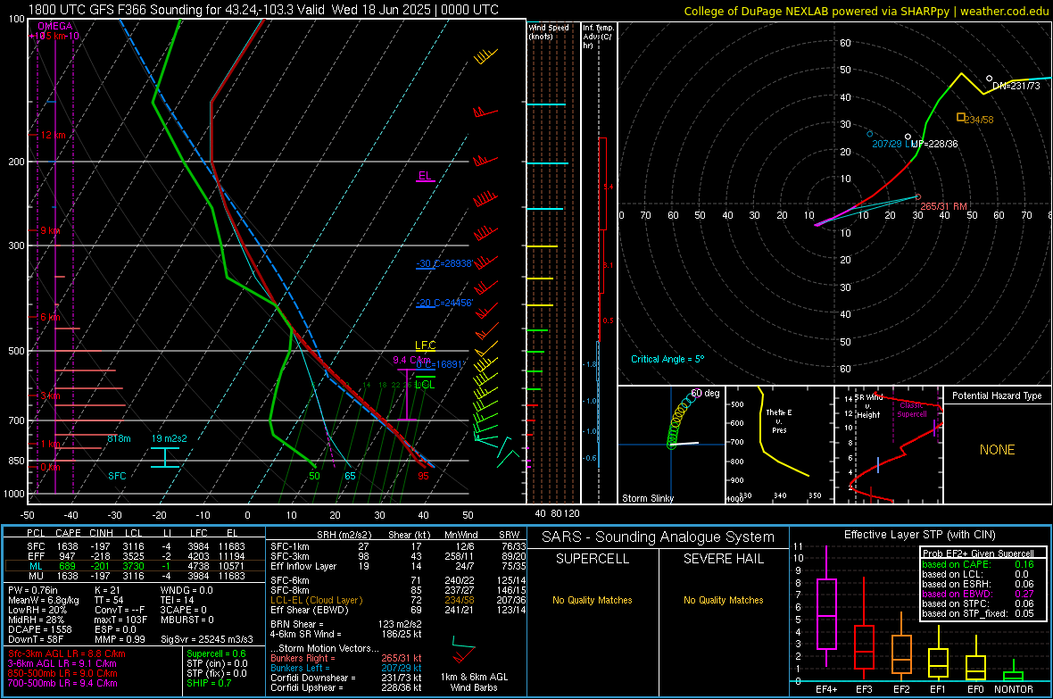Click the orange LCL-EL (Cloud Layer) row
Image resolution: width=1053 pixels, height=699 pixels.
click(x=398, y=600)
